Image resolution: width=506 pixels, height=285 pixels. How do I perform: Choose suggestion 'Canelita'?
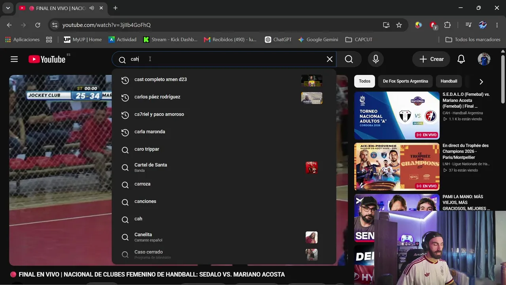coord(224,237)
